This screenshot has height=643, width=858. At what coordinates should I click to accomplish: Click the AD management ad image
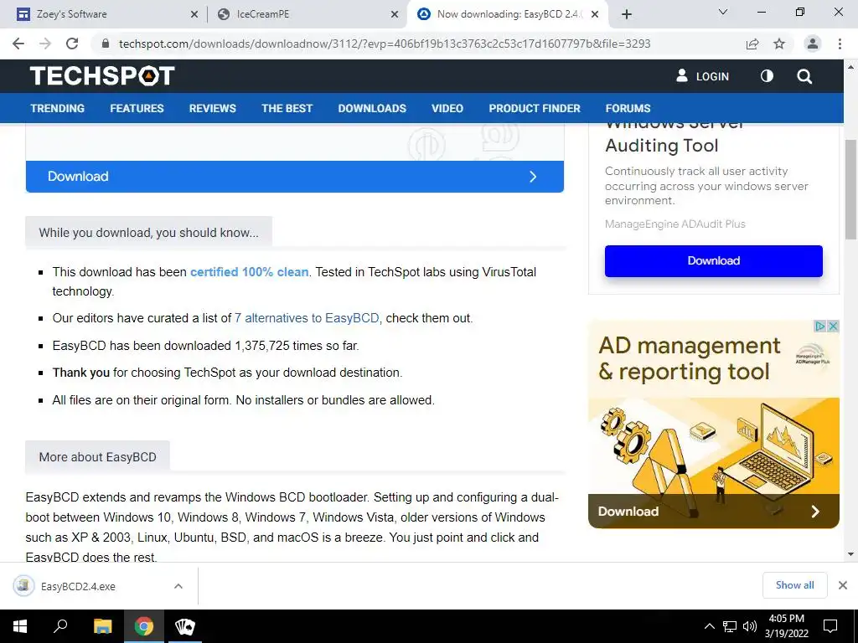[714, 445]
